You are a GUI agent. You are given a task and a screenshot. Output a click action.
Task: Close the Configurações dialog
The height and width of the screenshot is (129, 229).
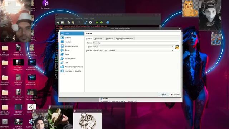(x=180, y=28)
